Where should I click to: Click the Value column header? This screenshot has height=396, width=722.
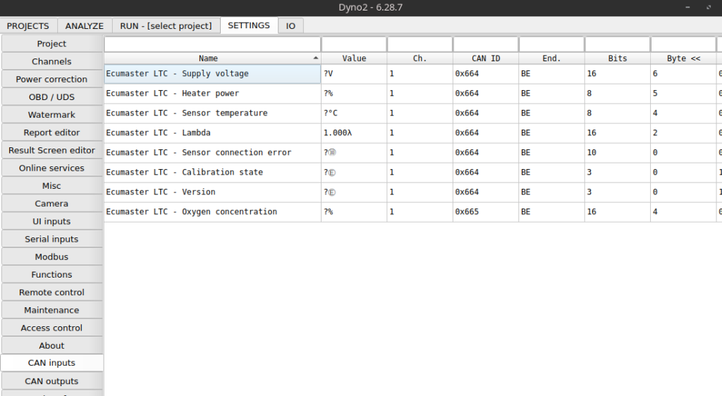(x=354, y=58)
